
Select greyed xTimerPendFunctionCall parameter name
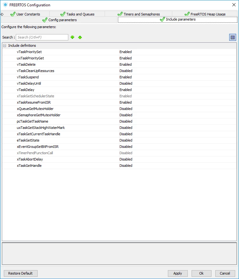[35, 153]
